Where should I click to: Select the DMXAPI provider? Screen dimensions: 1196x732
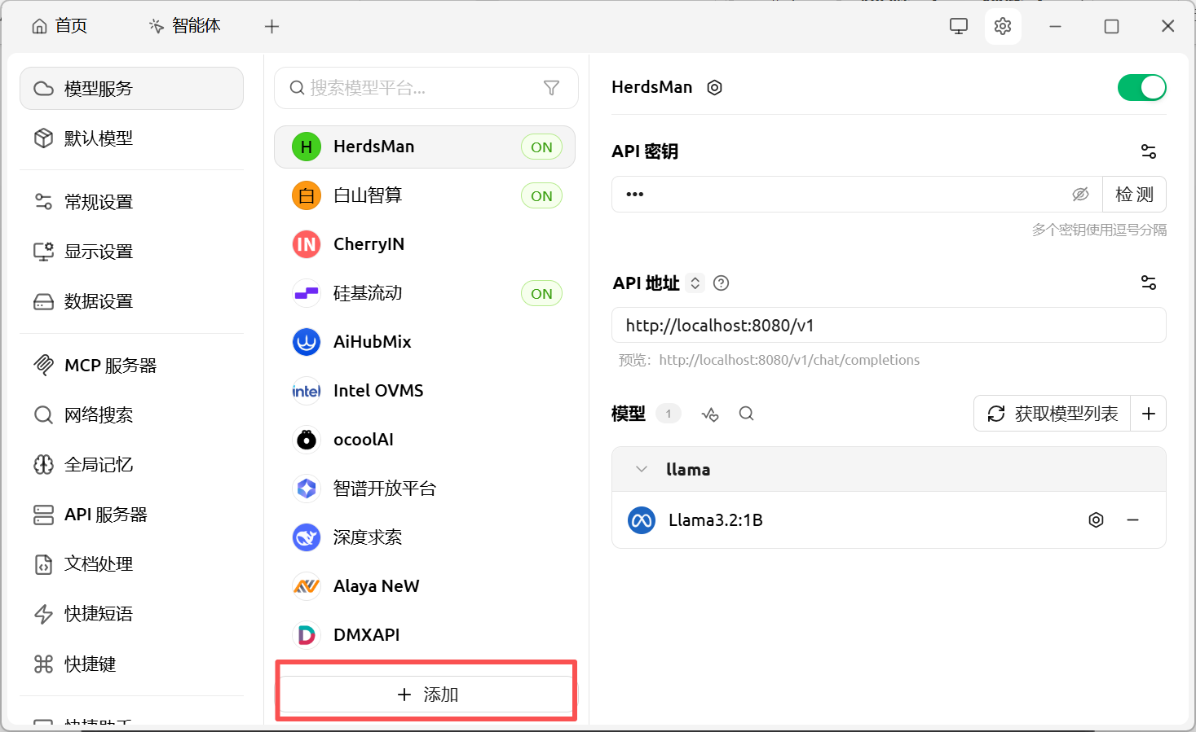tap(425, 635)
